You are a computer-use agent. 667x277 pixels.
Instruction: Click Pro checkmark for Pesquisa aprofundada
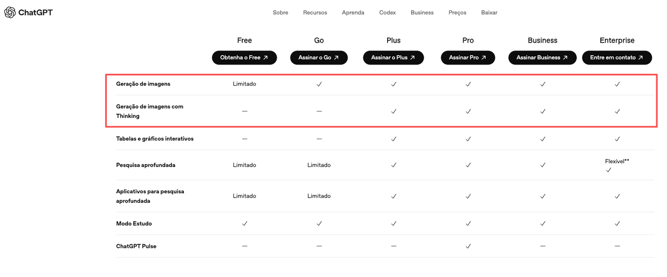pos(468,165)
